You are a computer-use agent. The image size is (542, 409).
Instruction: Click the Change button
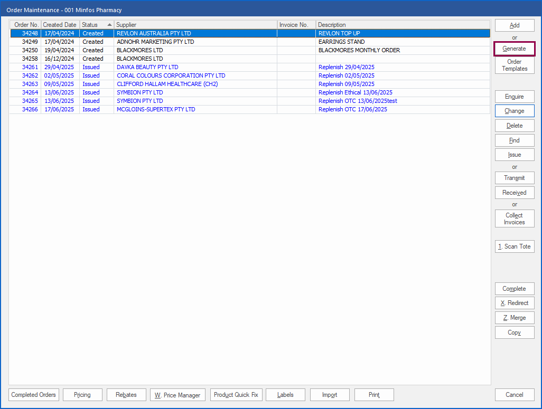(x=515, y=111)
